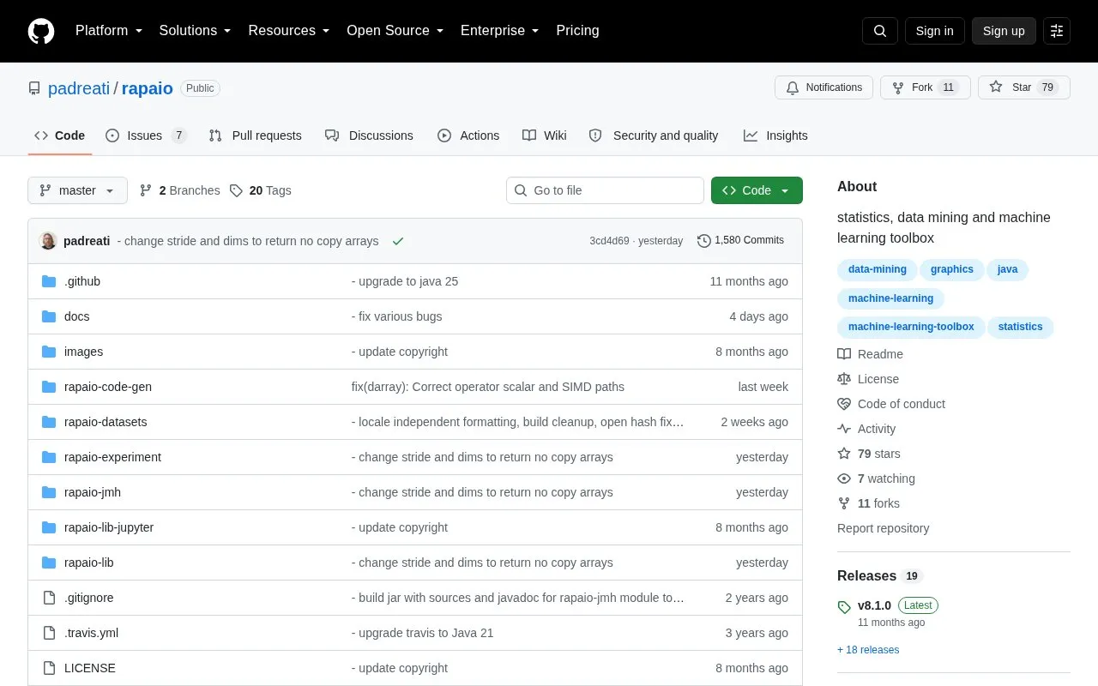Image resolution: width=1098 pixels, height=686 pixels.
Task: Click the GitHub logo icon
Action: (41, 31)
